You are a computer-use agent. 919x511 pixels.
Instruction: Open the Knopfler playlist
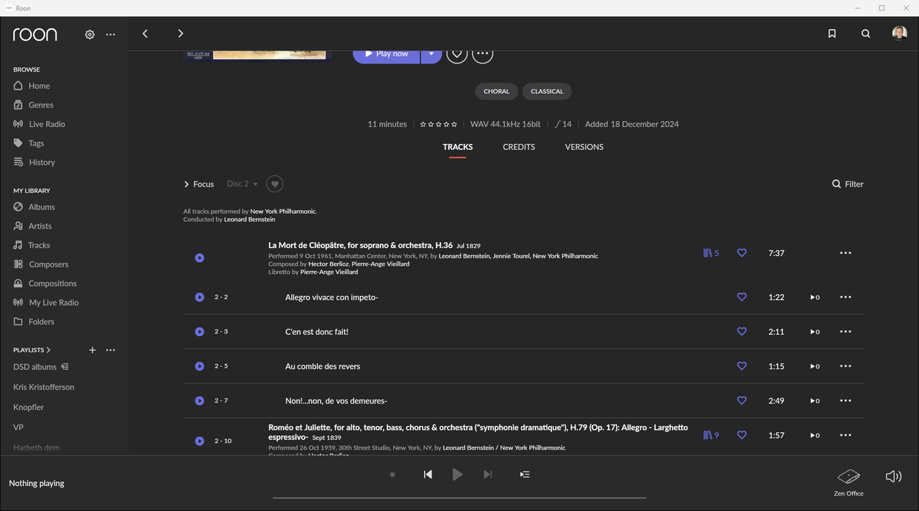pos(28,407)
